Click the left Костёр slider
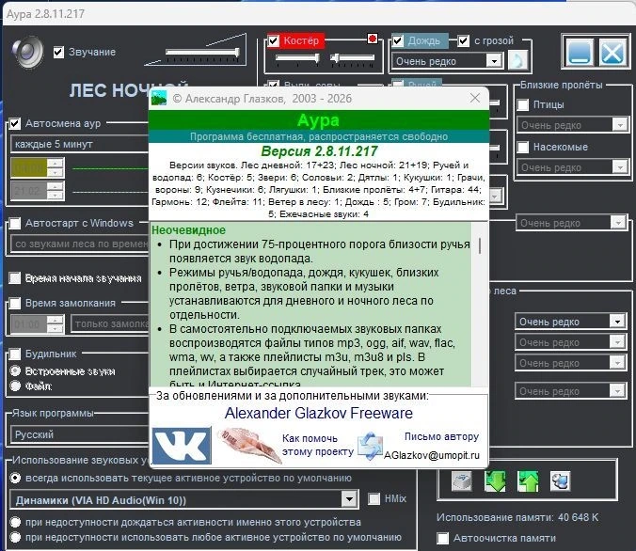This screenshot has height=551, width=636. click(297, 58)
